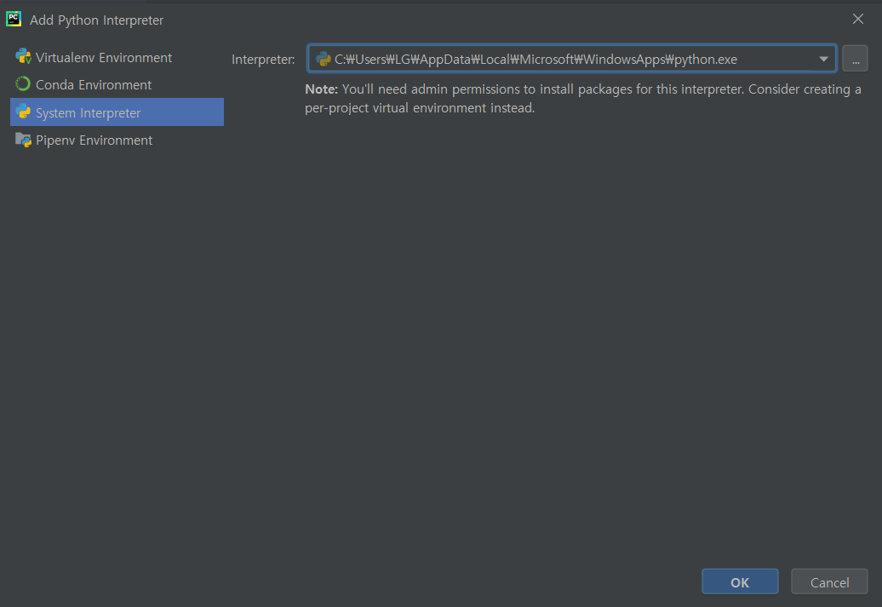The image size is (882, 607).
Task: Click the Pipenv folder icon
Action: coord(23,140)
